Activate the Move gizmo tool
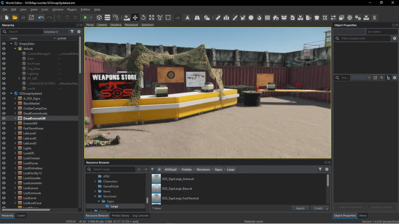399x224 pixels. (x=135, y=18)
